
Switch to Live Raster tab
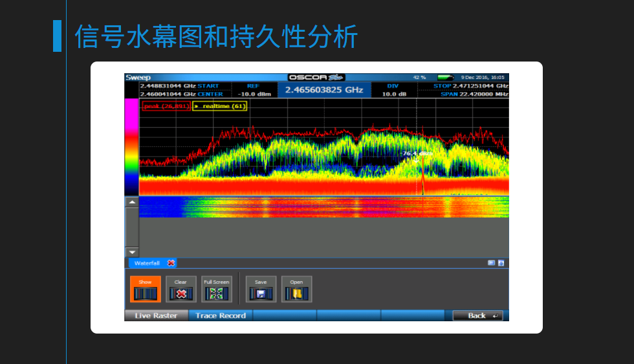click(x=155, y=315)
